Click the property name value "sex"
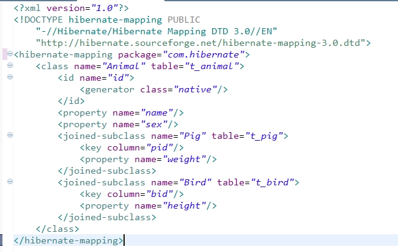 click(x=154, y=125)
